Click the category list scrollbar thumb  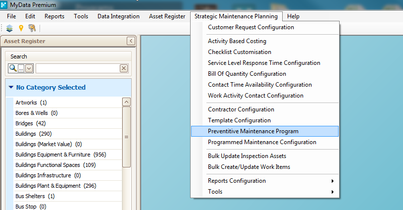pos(126,137)
